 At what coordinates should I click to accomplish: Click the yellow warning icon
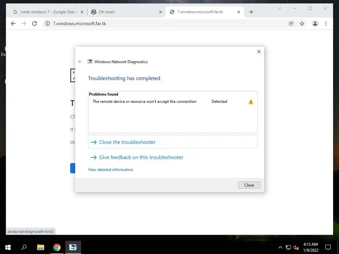(x=251, y=102)
